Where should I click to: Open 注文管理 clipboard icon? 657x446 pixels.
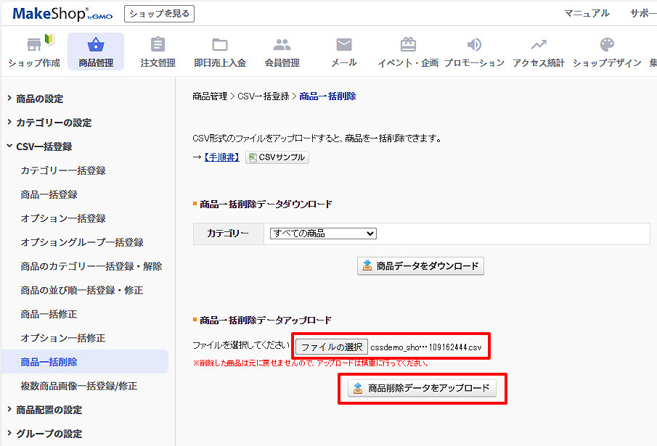point(158,46)
